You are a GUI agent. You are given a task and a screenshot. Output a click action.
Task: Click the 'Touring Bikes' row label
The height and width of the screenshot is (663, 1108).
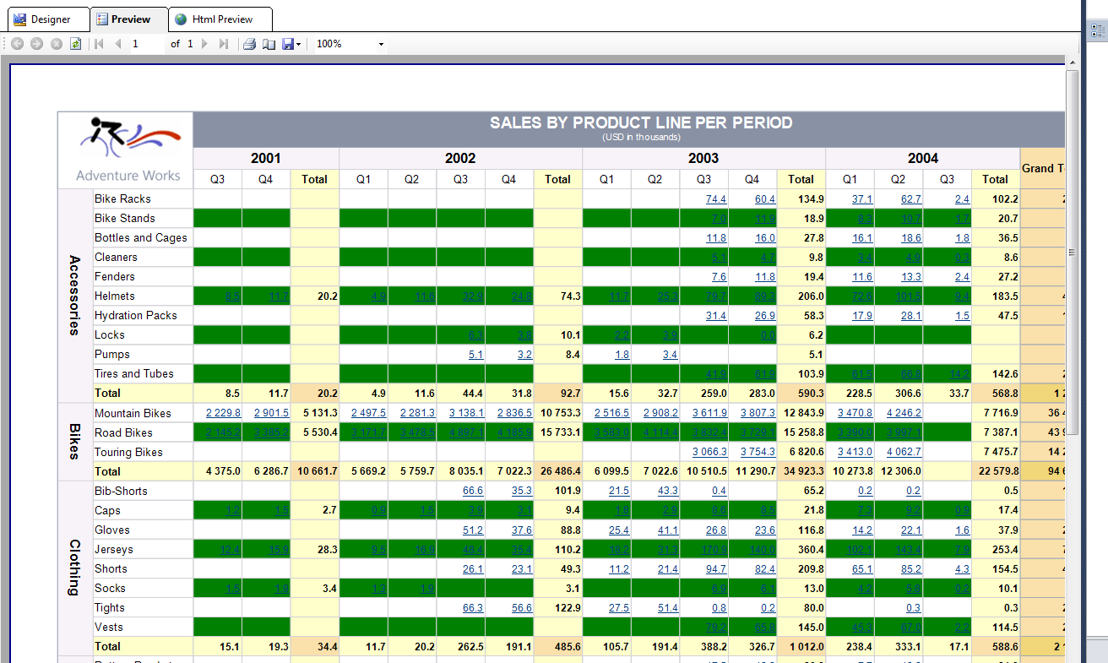pos(128,452)
